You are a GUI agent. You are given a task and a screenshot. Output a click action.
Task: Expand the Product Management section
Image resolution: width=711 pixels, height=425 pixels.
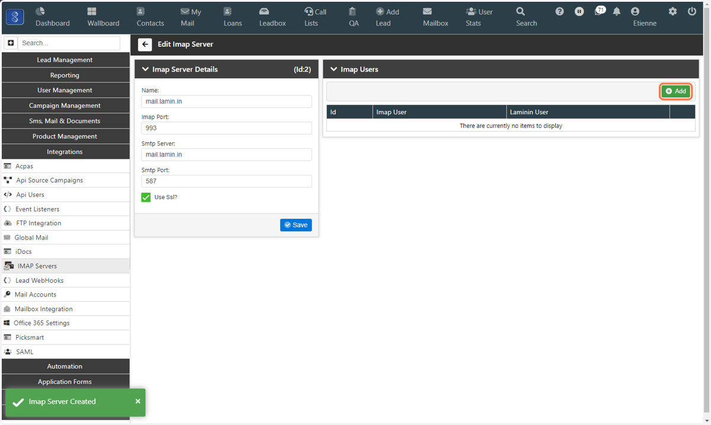(65, 136)
